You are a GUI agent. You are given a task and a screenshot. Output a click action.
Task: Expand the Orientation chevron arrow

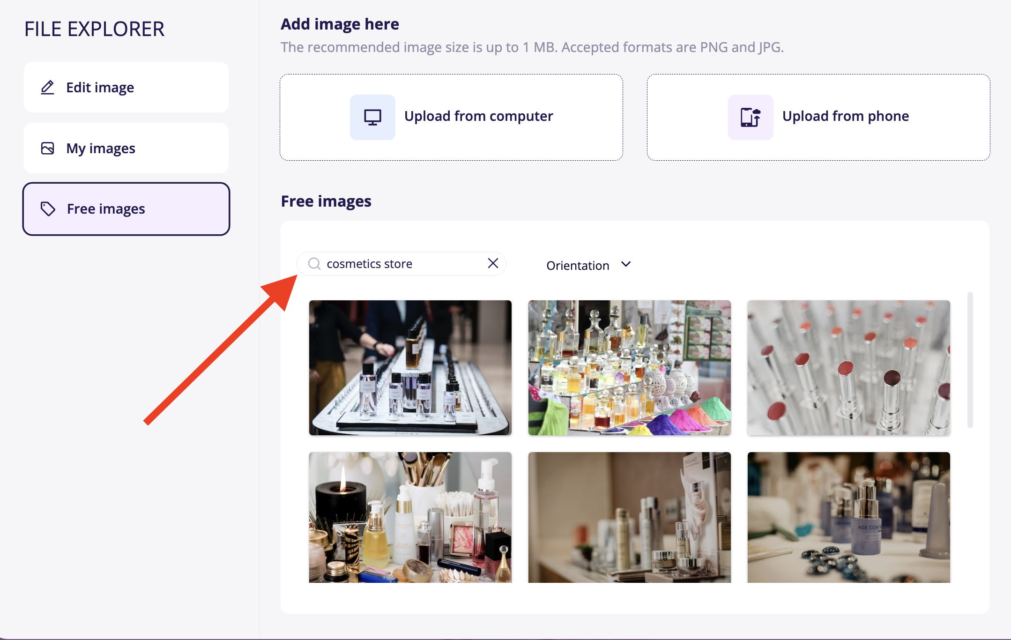[x=626, y=265]
